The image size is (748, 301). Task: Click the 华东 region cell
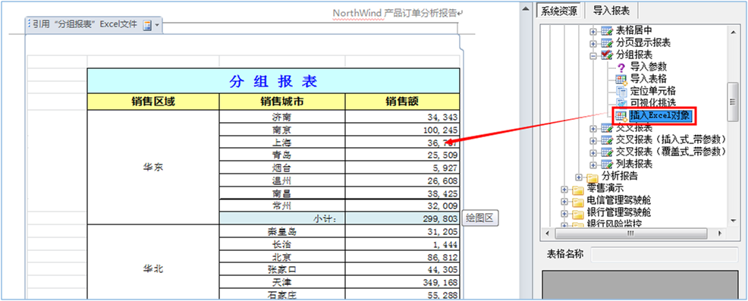pyautogui.click(x=153, y=168)
